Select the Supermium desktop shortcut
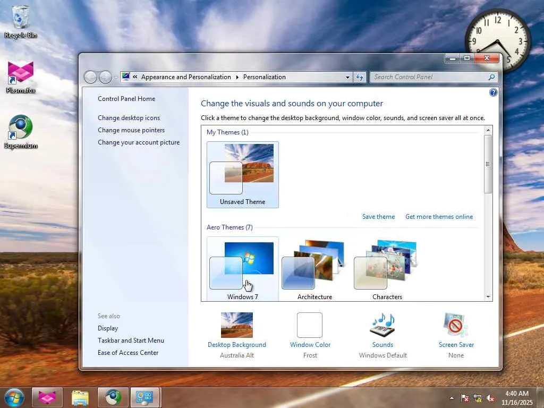544x408 pixels. point(21,132)
